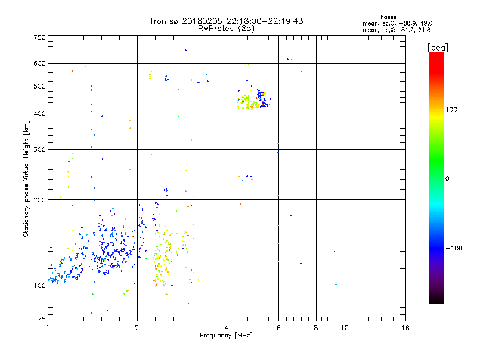Click the plot title 'Tromsø 20180205 22:18:00-22:19:43'
477x357 pixels.
(x=226, y=21)
